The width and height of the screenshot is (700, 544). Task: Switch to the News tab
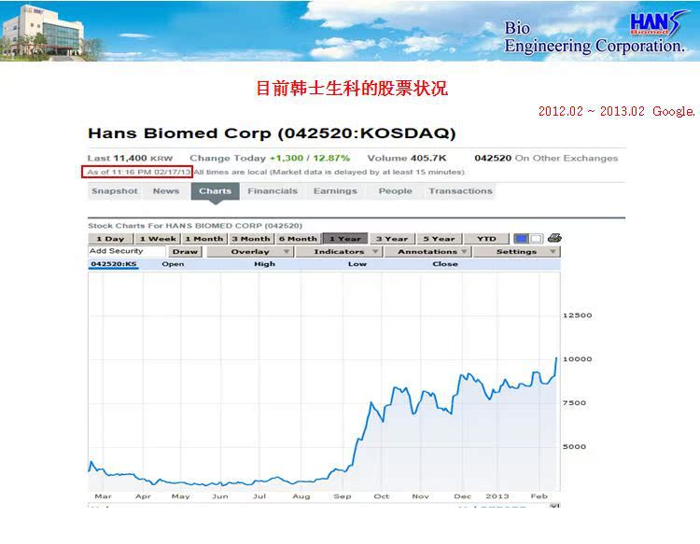166,191
